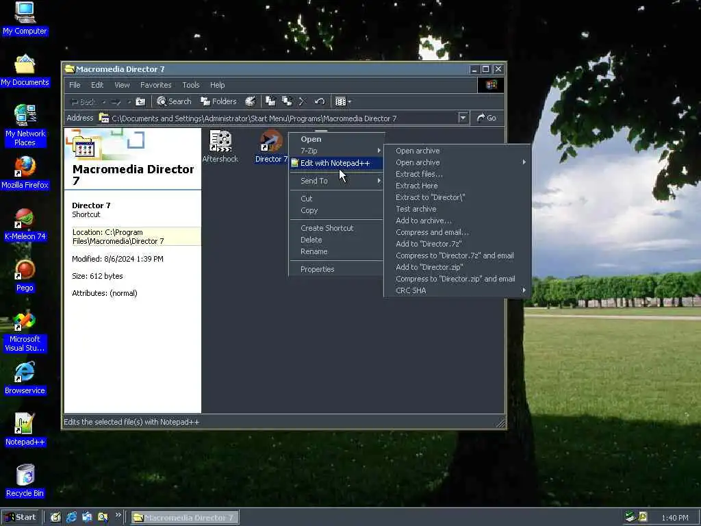Click the Delete X toolbar icon
This screenshot has height=526, width=701.
pyautogui.click(x=302, y=101)
